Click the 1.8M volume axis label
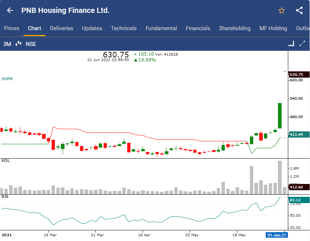The height and width of the screenshot is (241, 310). pos(295,169)
